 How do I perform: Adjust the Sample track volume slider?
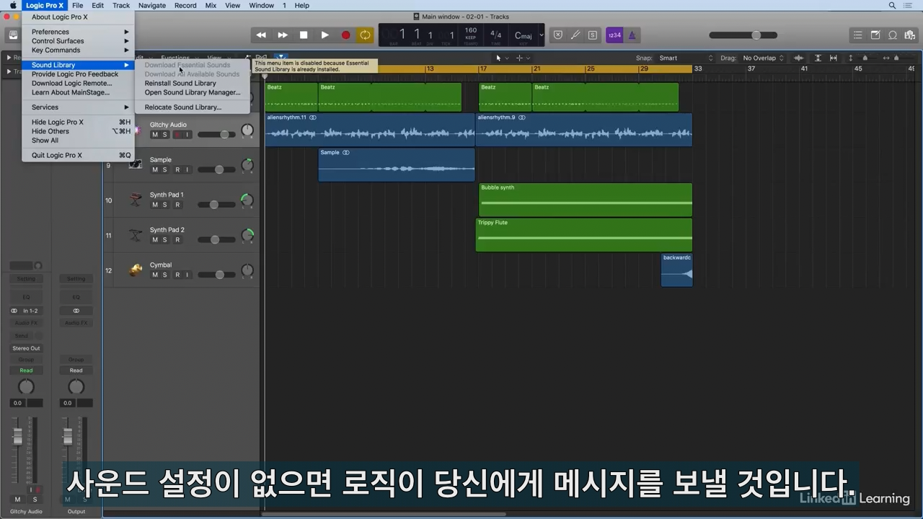point(216,170)
